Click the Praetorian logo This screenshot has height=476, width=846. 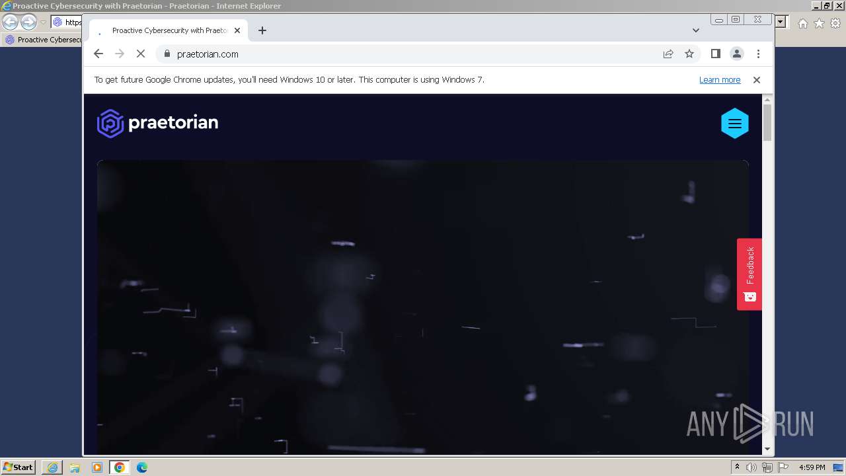[158, 123]
